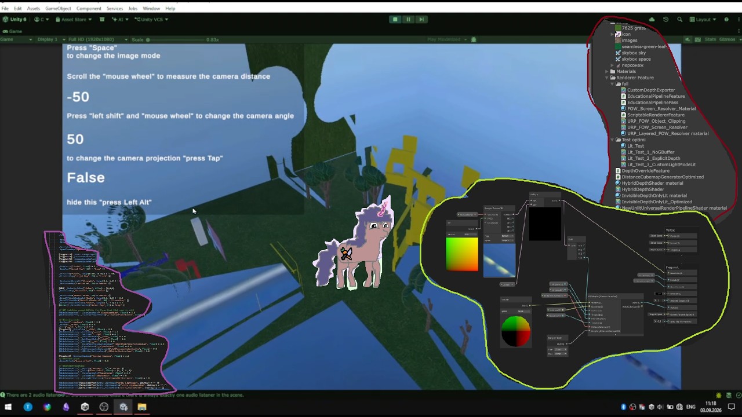Open the Component menu
Image resolution: width=742 pixels, height=417 pixels.
pyautogui.click(x=89, y=9)
